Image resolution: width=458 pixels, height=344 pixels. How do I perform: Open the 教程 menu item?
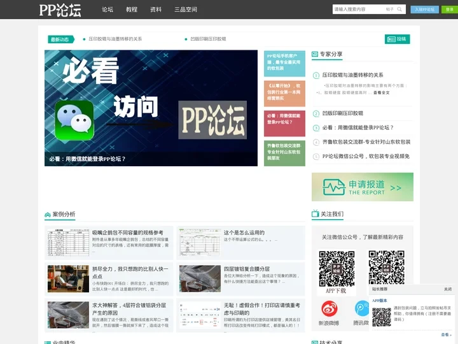pyautogui.click(x=132, y=10)
